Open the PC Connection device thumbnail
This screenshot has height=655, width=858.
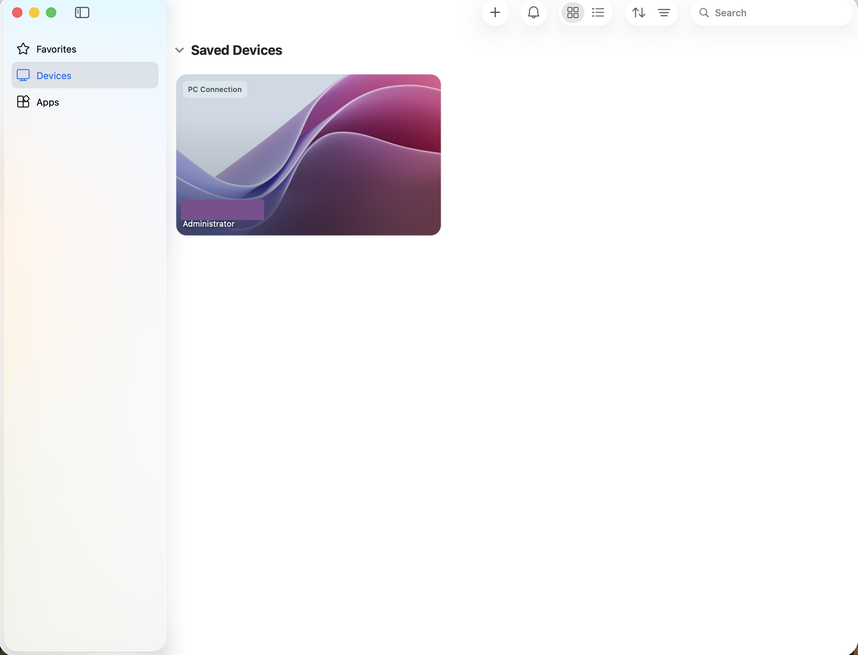(x=308, y=155)
